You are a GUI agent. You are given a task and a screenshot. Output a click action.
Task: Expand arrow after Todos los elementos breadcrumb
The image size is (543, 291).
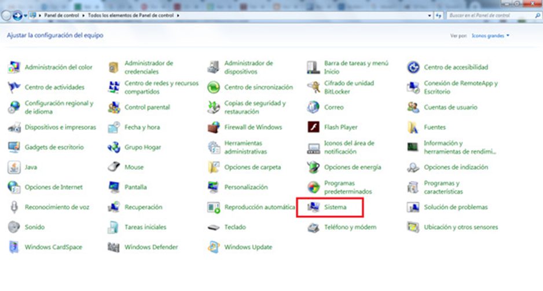point(178,16)
